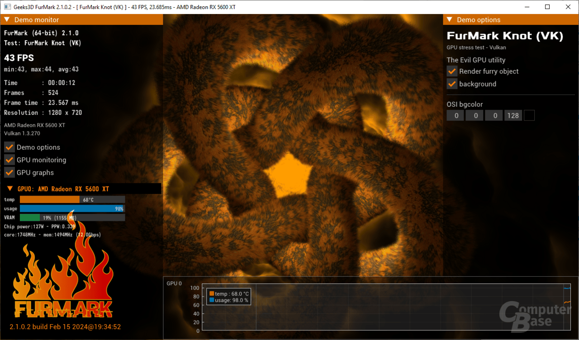Click the Test: FurMark Knot (VK) line
Viewport: 579px width, 340px height.
[43, 43]
